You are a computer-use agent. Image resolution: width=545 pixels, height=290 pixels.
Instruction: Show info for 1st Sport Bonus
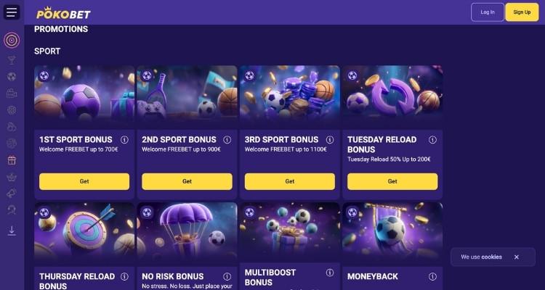124,140
